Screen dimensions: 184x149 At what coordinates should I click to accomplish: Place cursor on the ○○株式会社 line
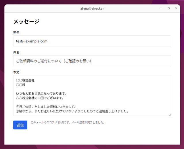(x=25, y=80)
